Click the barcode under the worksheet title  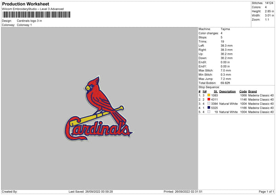tap(36, 15)
